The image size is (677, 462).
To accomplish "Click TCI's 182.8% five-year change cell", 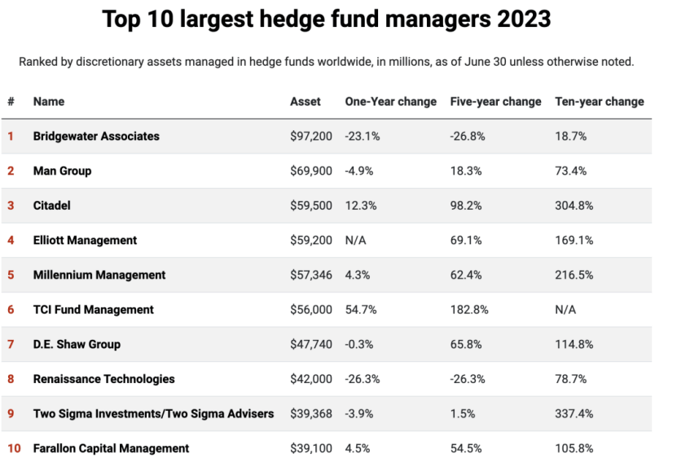I will (468, 310).
